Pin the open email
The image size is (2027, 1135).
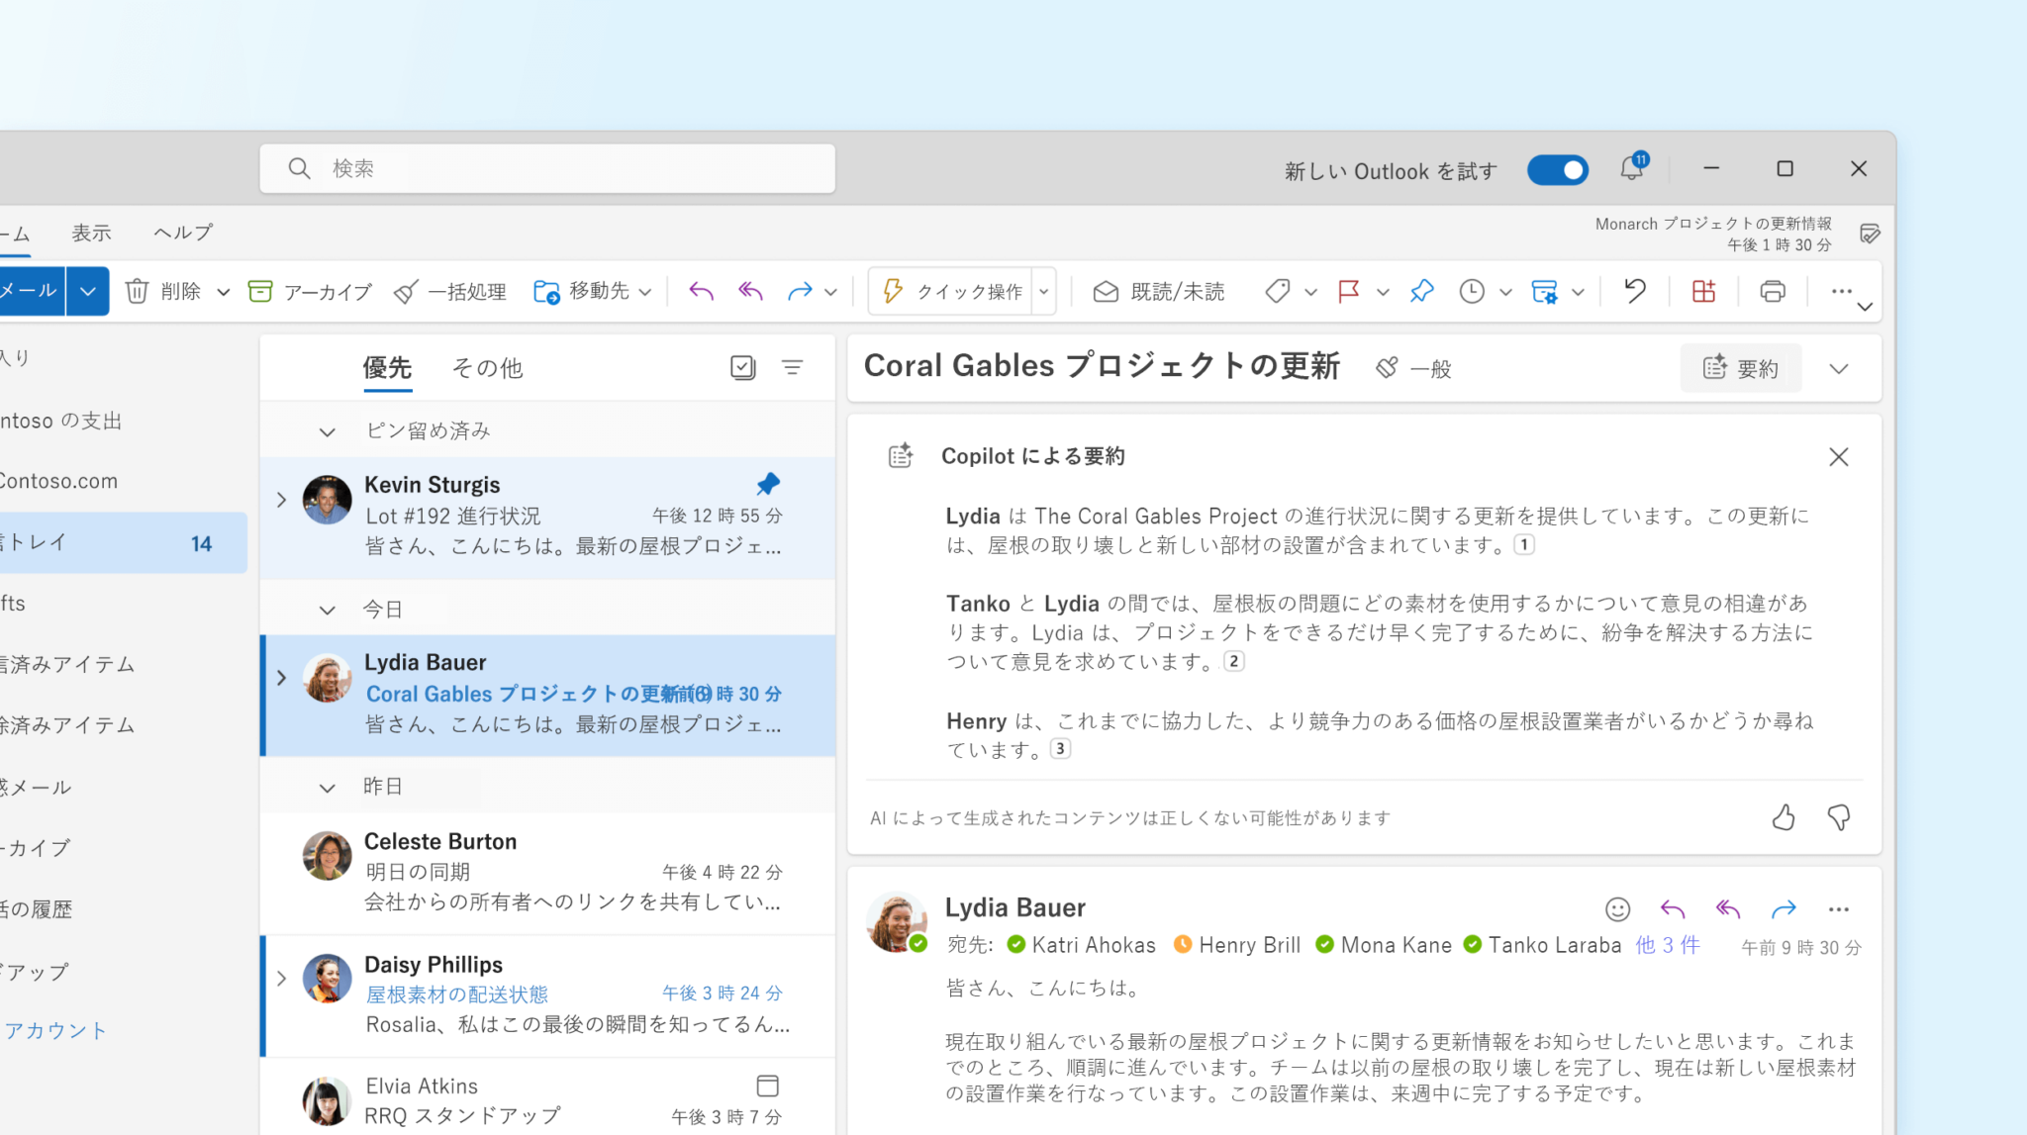point(1421,290)
